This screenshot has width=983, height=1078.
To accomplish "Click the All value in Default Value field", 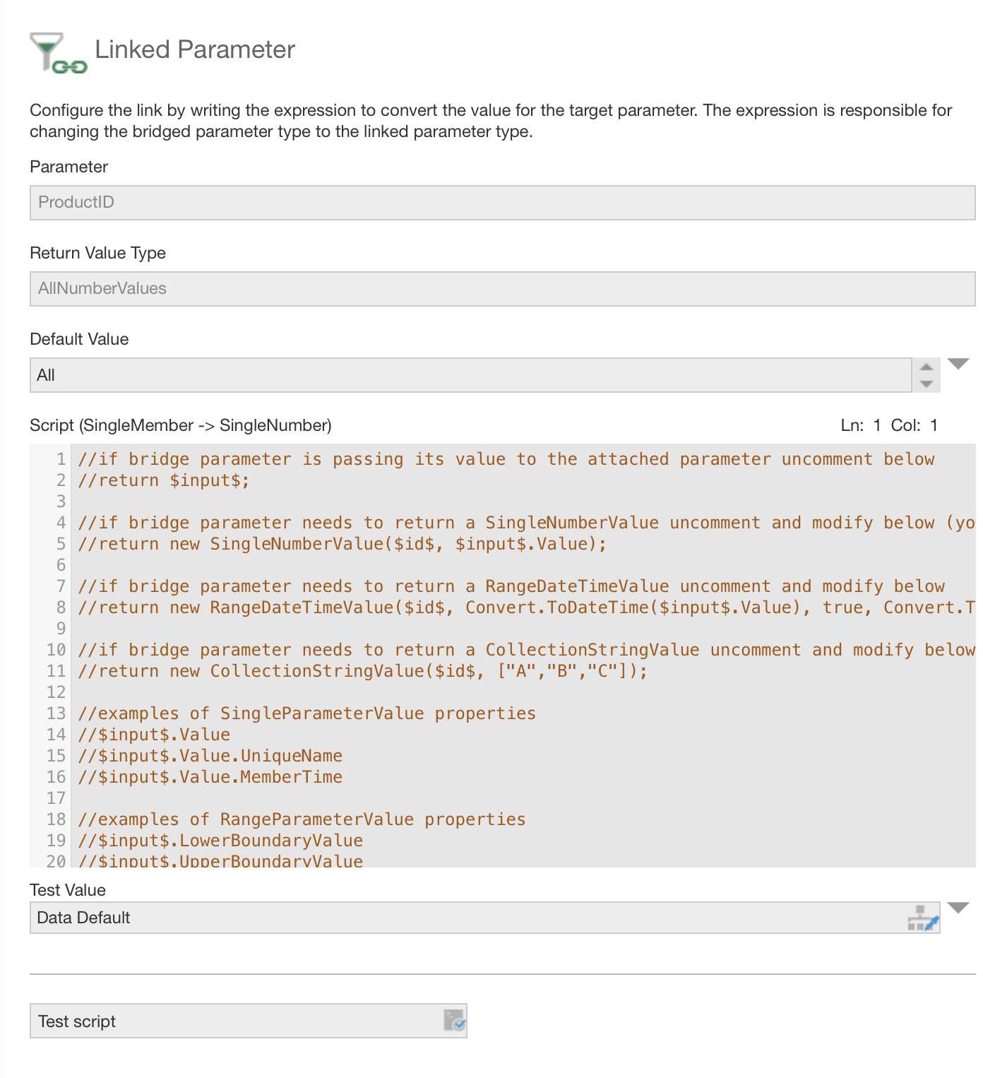I will 46,374.
